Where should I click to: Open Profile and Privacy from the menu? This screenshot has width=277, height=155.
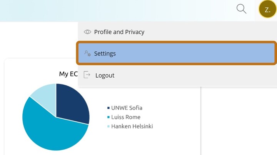(x=119, y=32)
